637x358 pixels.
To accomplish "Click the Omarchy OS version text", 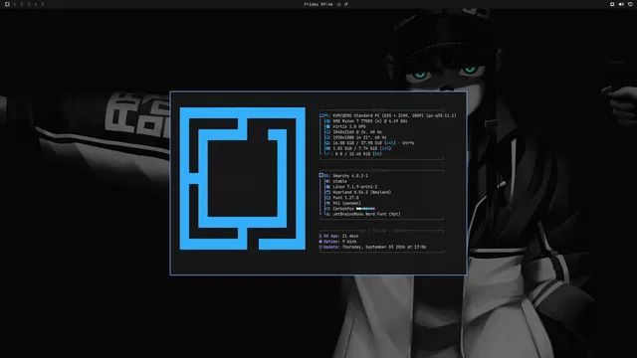I will 350,176.
